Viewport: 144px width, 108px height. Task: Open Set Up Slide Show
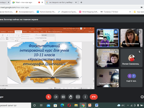pyautogui.click(x=2, y=37)
